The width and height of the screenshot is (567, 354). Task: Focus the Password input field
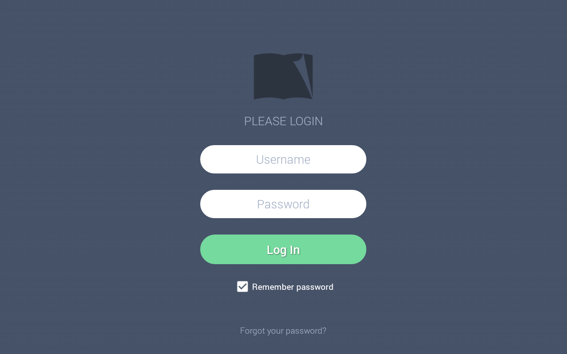(283, 204)
